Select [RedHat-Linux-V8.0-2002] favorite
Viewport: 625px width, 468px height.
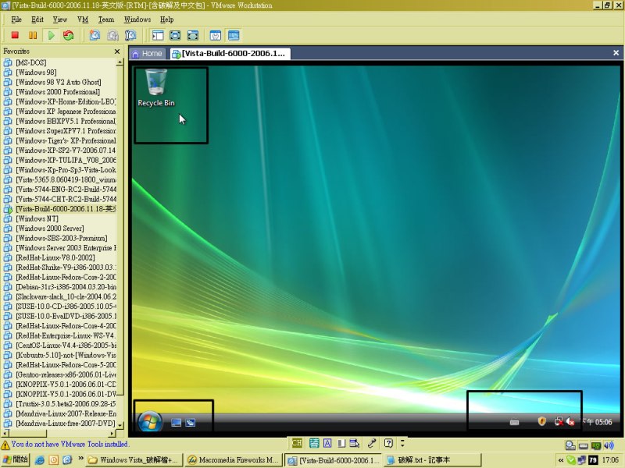(55, 258)
